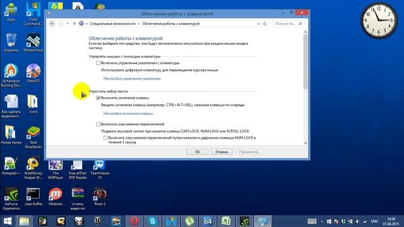Go up one level with up arrow
404x227 pixels.
(x=74, y=24)
